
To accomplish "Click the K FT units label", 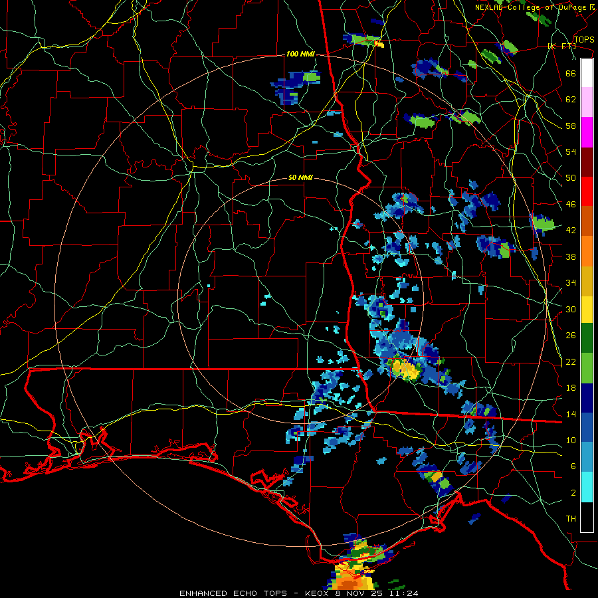I will pos(561,46).
